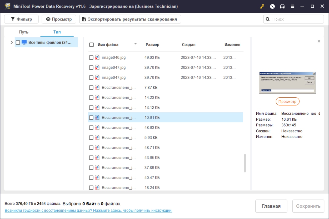Open the recovery instructions help link
Viewport: 329px width, 219px height.
[x=88, y=210]
